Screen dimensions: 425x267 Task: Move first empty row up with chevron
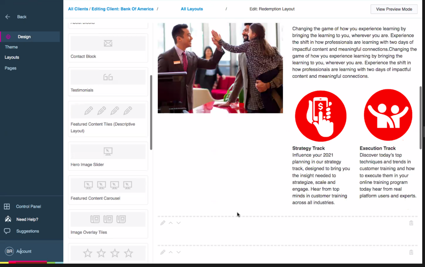click(171, 223)
